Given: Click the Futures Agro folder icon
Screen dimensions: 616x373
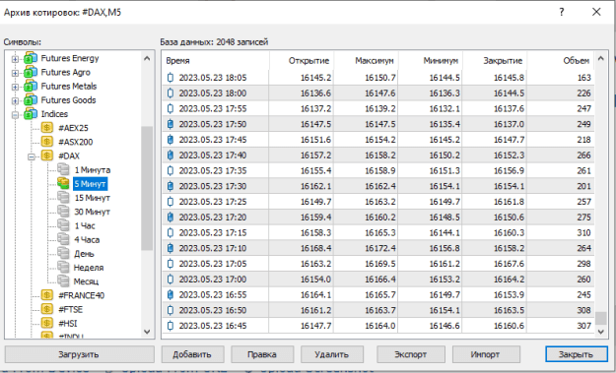Looking at the screenshot, I should 31,73.
